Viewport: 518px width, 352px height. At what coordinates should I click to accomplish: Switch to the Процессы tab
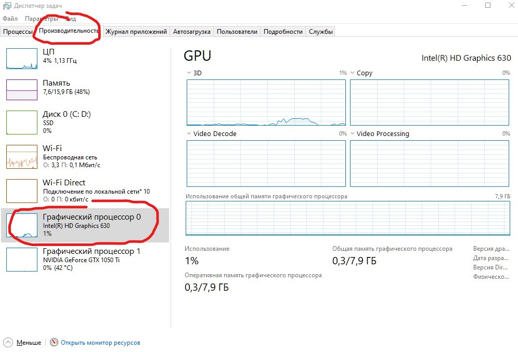18,32
